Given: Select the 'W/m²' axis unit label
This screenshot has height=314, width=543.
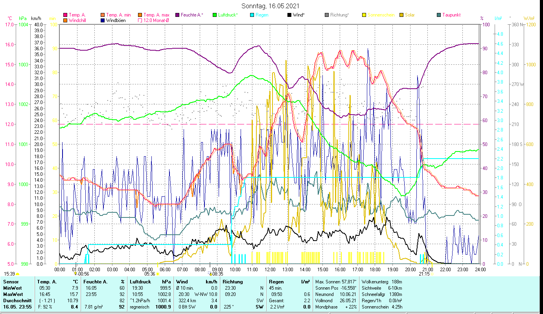Looking at the screenshot, I should (529, 18).
